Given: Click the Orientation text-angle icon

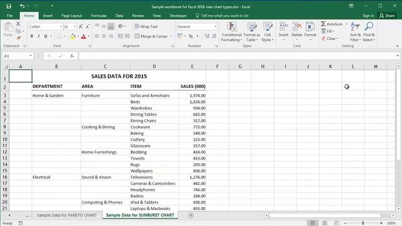Looking at the screenshot, I should tap(121, 26).
